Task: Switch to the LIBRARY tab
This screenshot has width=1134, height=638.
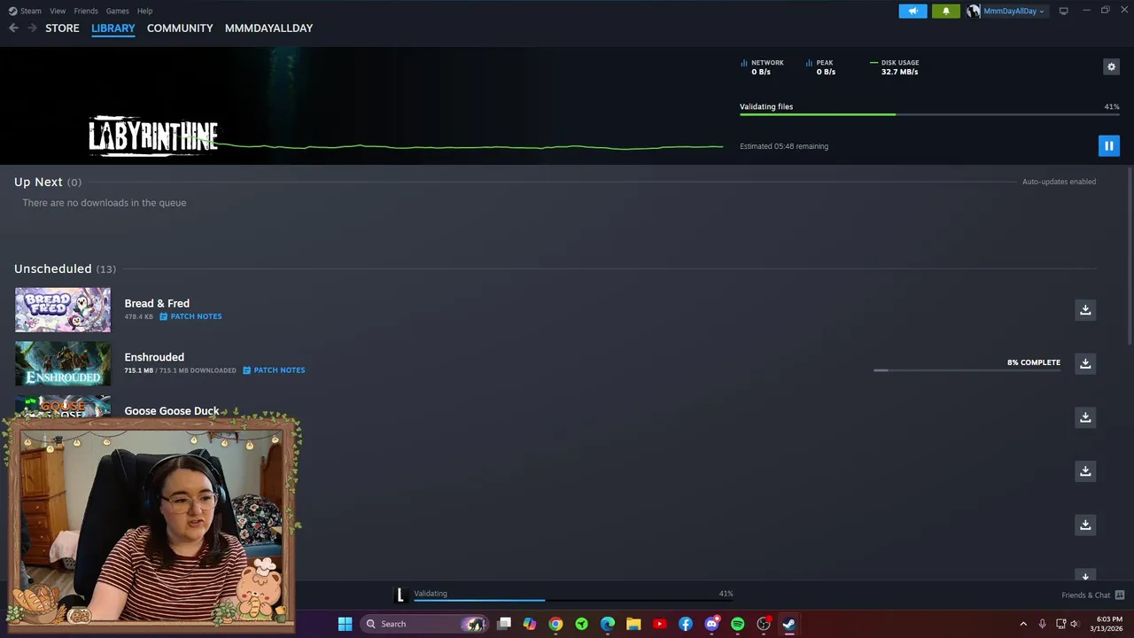Action: pyautogui.click(x=113, y=28)
